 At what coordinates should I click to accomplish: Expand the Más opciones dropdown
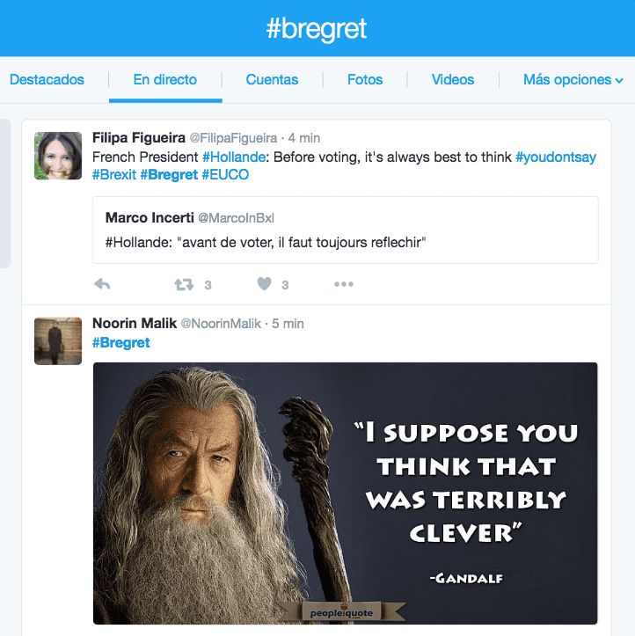573,80
